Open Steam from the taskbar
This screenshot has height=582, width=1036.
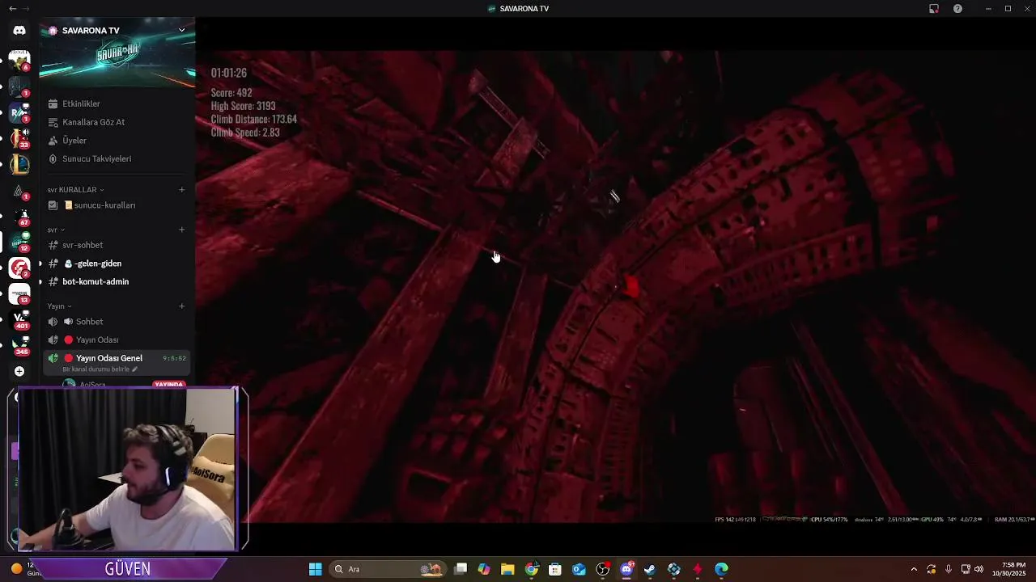[650, 569]
